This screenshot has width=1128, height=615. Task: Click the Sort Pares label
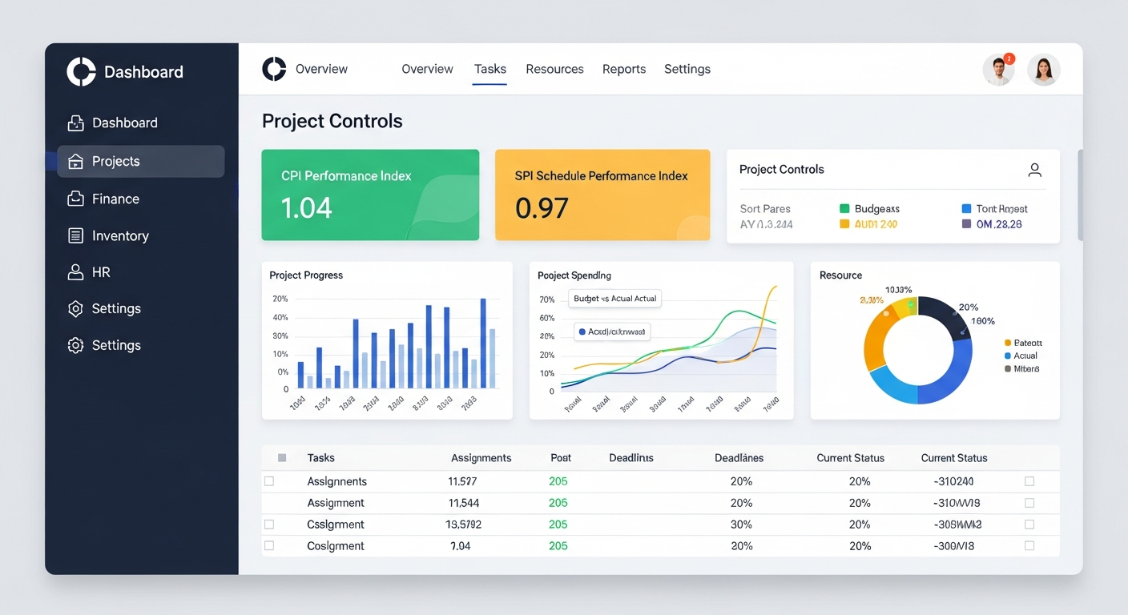pos(765,209)
